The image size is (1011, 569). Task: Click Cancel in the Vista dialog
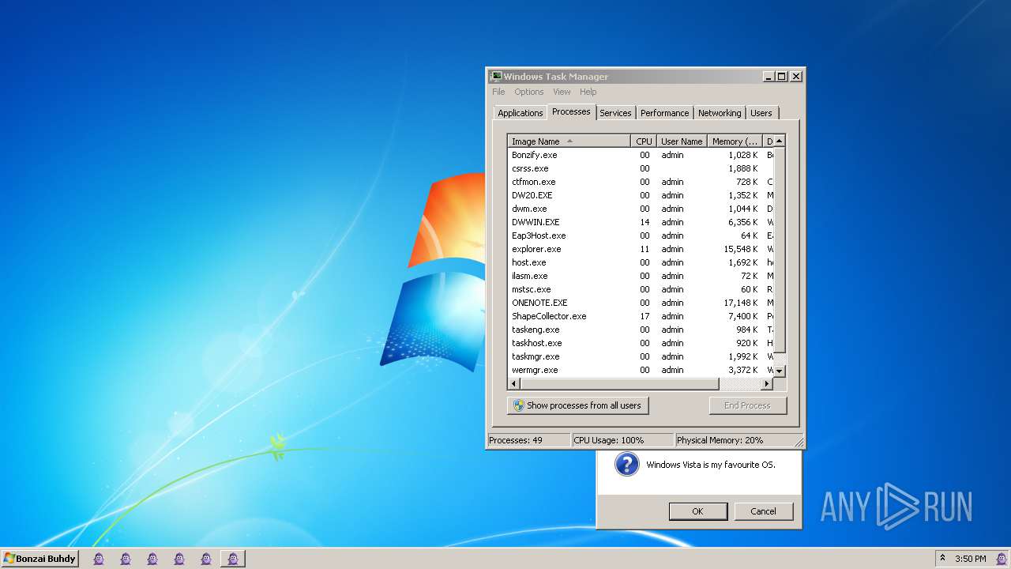763,511
